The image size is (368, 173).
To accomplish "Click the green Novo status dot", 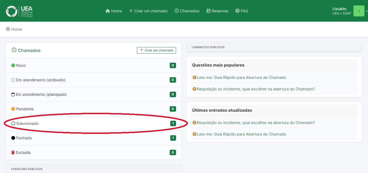I will (13, 65).
